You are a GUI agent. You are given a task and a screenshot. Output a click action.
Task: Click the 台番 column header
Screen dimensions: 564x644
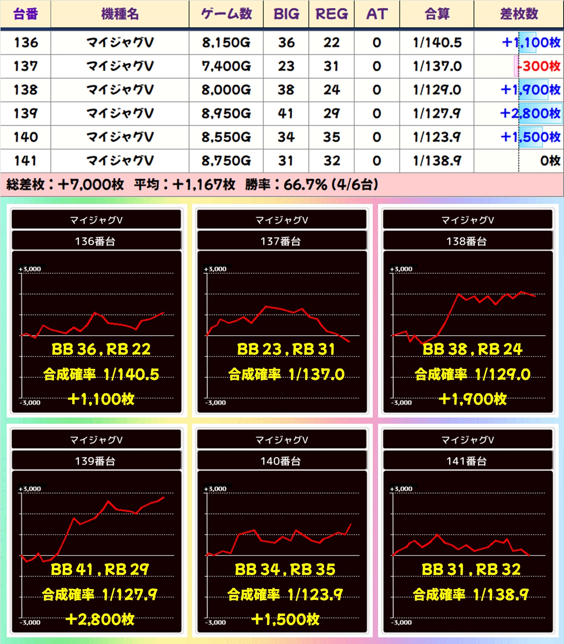pos(26,14)
